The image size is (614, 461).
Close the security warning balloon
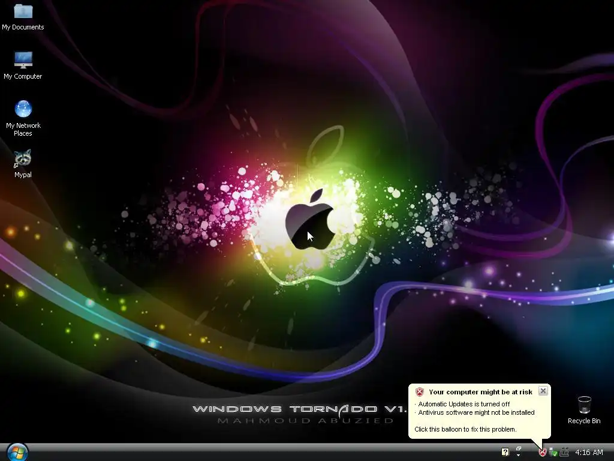543,391
